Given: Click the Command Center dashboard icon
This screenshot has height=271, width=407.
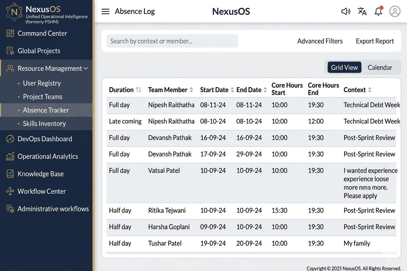Looking at the screenshot, I should pos(10,33).
